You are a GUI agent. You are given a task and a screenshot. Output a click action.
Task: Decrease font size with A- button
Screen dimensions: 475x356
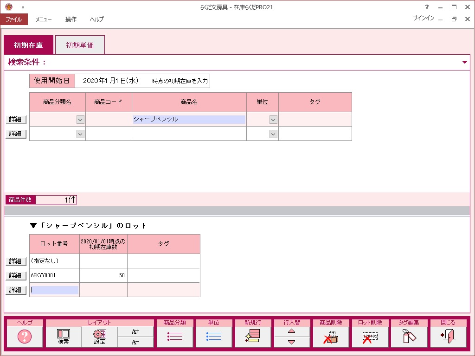pyautogui.click(x=135, y=342)
